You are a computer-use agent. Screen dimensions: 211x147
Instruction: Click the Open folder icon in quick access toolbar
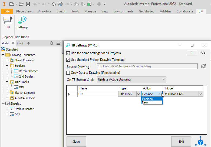(x=21, y=4)
